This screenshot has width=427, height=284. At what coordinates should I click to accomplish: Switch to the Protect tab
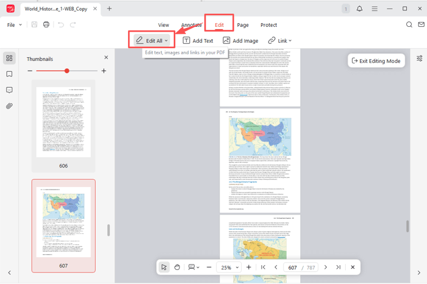tap(268, 25)
